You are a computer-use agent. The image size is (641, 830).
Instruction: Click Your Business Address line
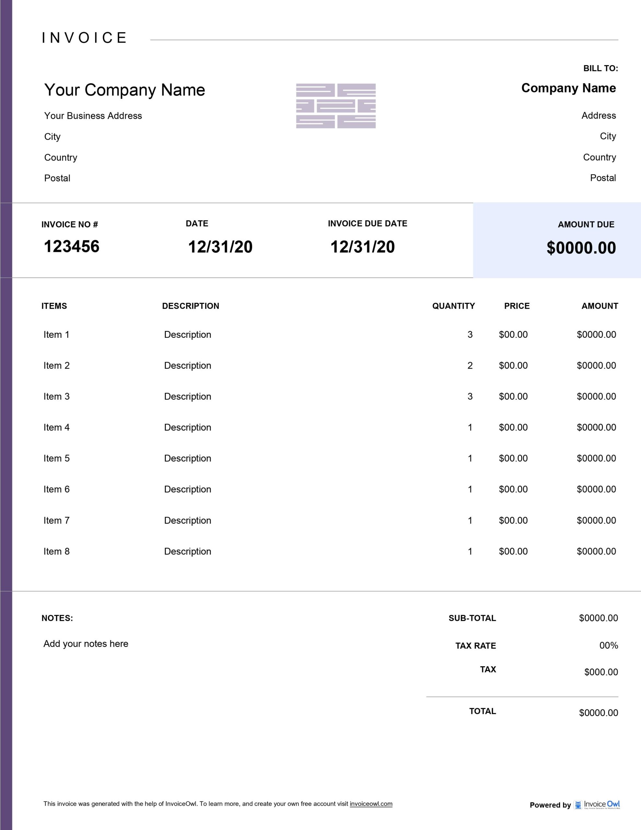93,115
